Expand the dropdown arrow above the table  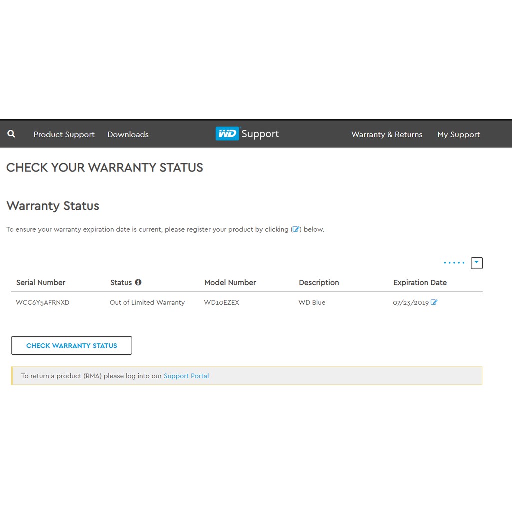[477, 263]
